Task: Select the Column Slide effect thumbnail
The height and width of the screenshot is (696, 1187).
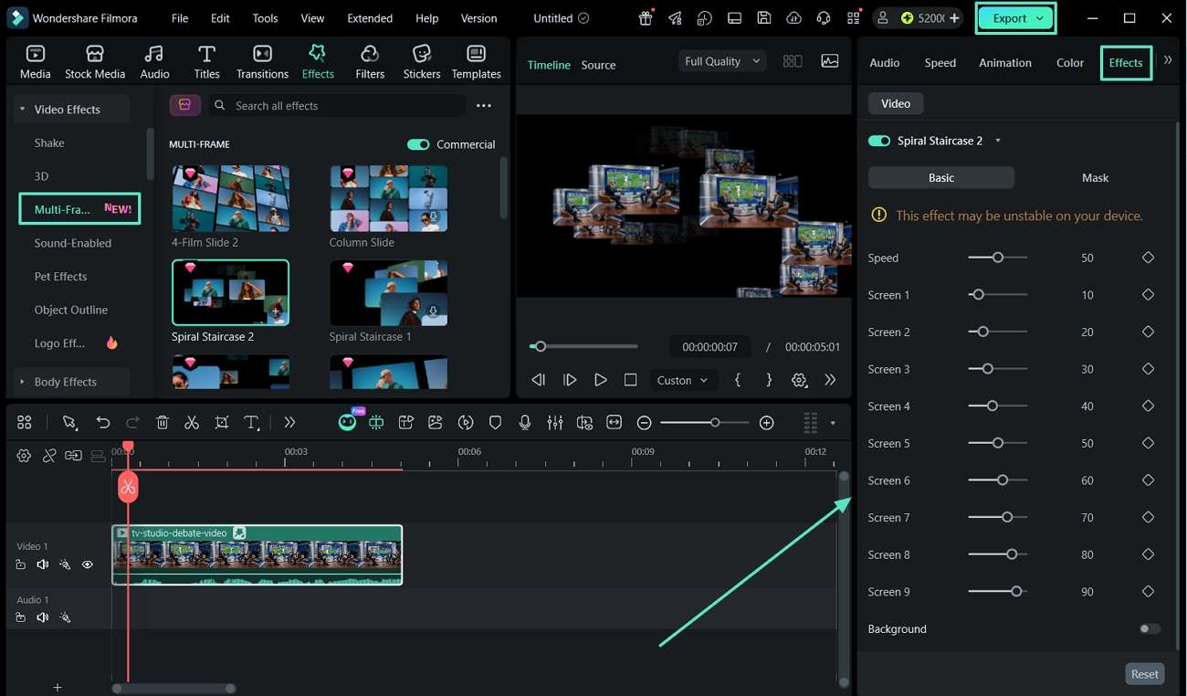Action: [x=388, y=199]
